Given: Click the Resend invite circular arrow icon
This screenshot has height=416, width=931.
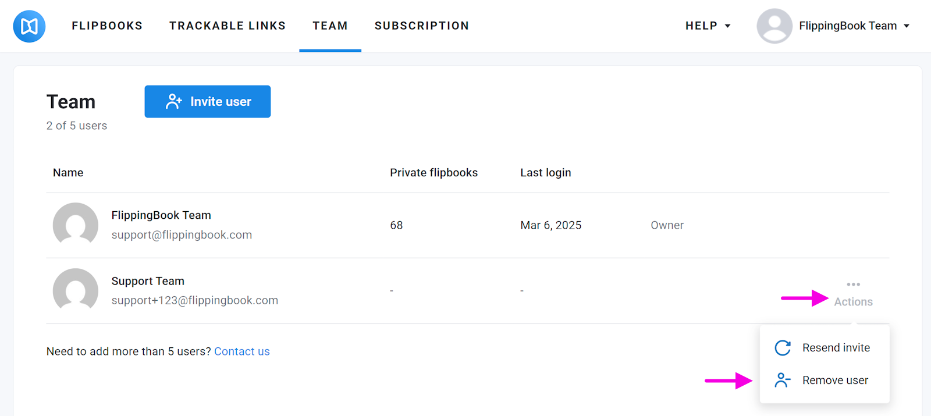Looking at the screenshot, I should click(783, 348).
